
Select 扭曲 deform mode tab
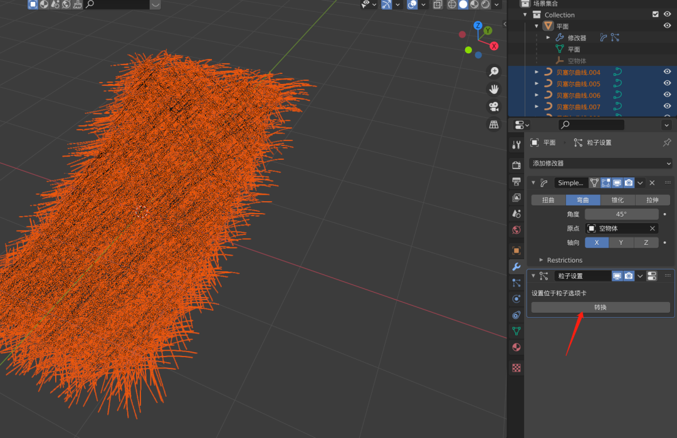click(548, 200)
